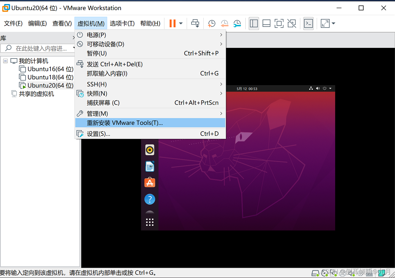This screenshot has width=395, height=278.
Task: Select 共享的虚拟机 in the library
Action: point(36,94)
